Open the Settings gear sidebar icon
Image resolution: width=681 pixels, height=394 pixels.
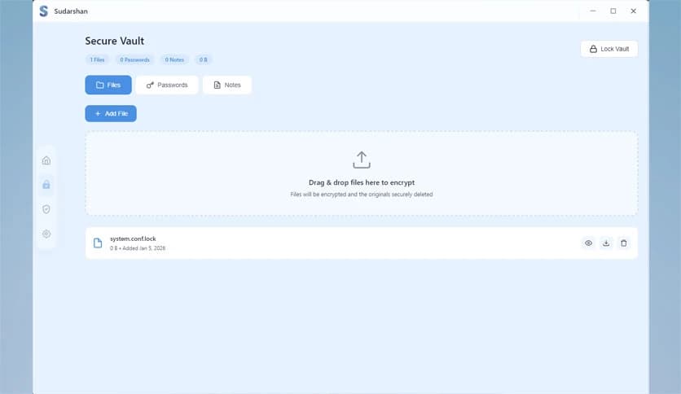pyautogui.click(x=46, y=234)
